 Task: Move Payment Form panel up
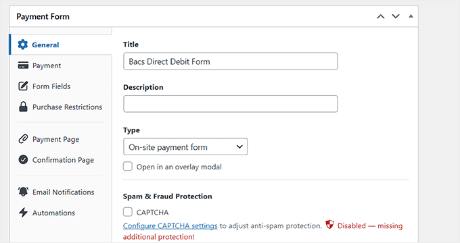[x=380, y=16]
